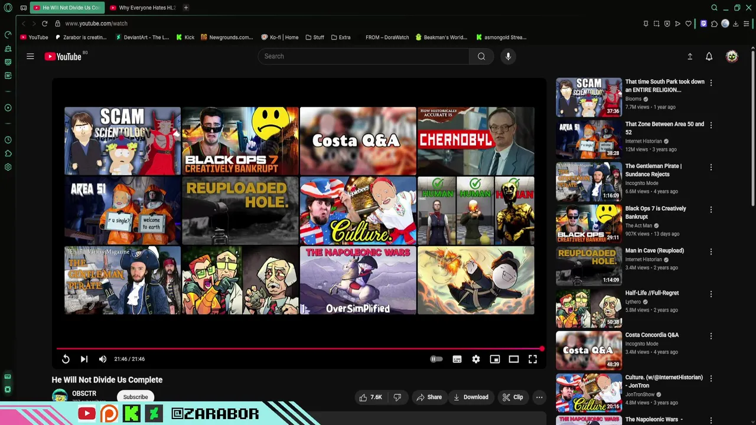The height and width of the screenshot is (425, 756).
Task: Open options for Man in Cave video
Action: click(x=711, y=251)
